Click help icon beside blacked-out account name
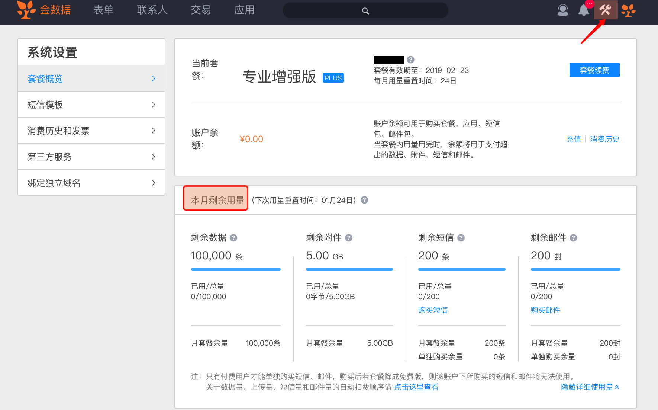658x410 pixels. [410, 60]
